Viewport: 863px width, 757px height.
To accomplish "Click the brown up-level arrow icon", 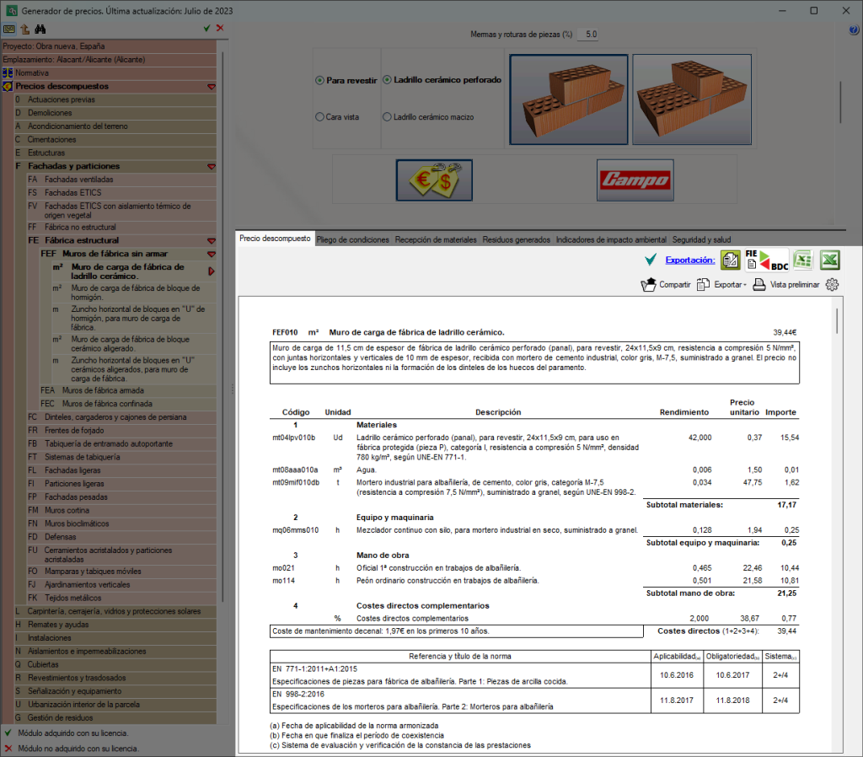I will [24, 30].
